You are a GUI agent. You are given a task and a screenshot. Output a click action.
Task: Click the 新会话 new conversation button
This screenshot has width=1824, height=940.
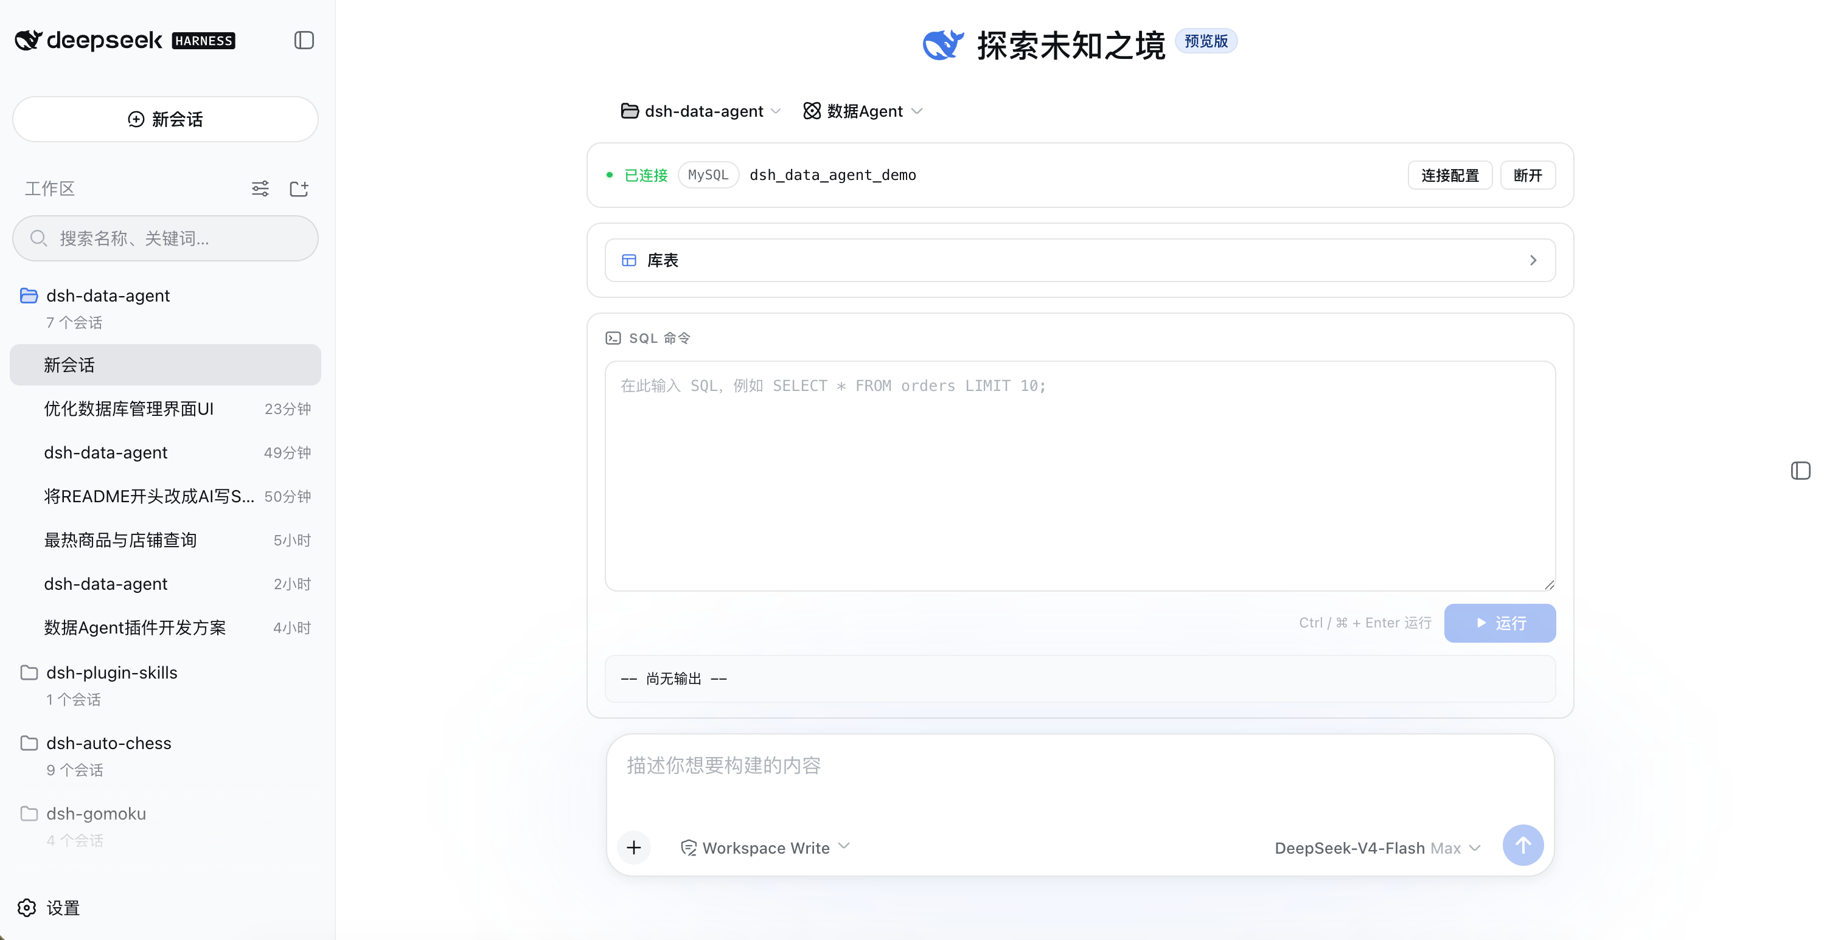(x=165, y=119)
